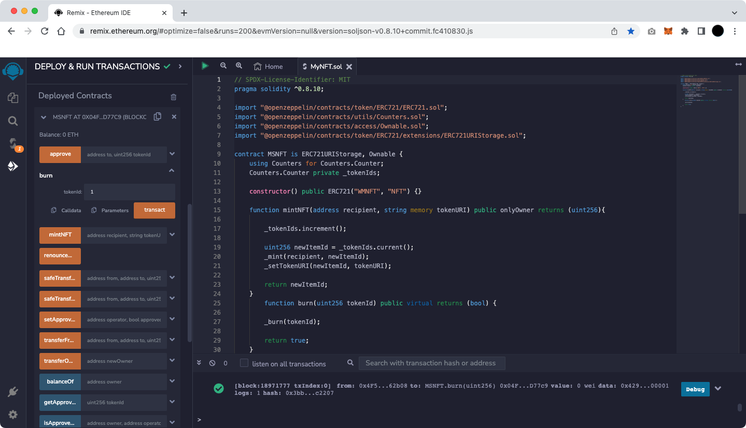The width and height of the screenshot is (746, 428).
Task: Click the transact button for burn
Action: pos(154,210)
